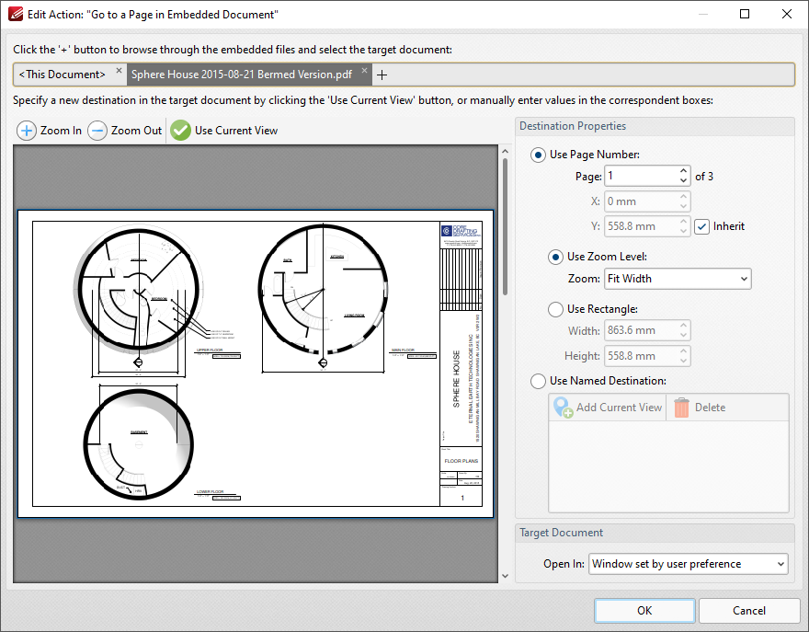Open the Open In dropdown
The height and width of the screenshot is (632, 809).
click(x=689, y=564)
